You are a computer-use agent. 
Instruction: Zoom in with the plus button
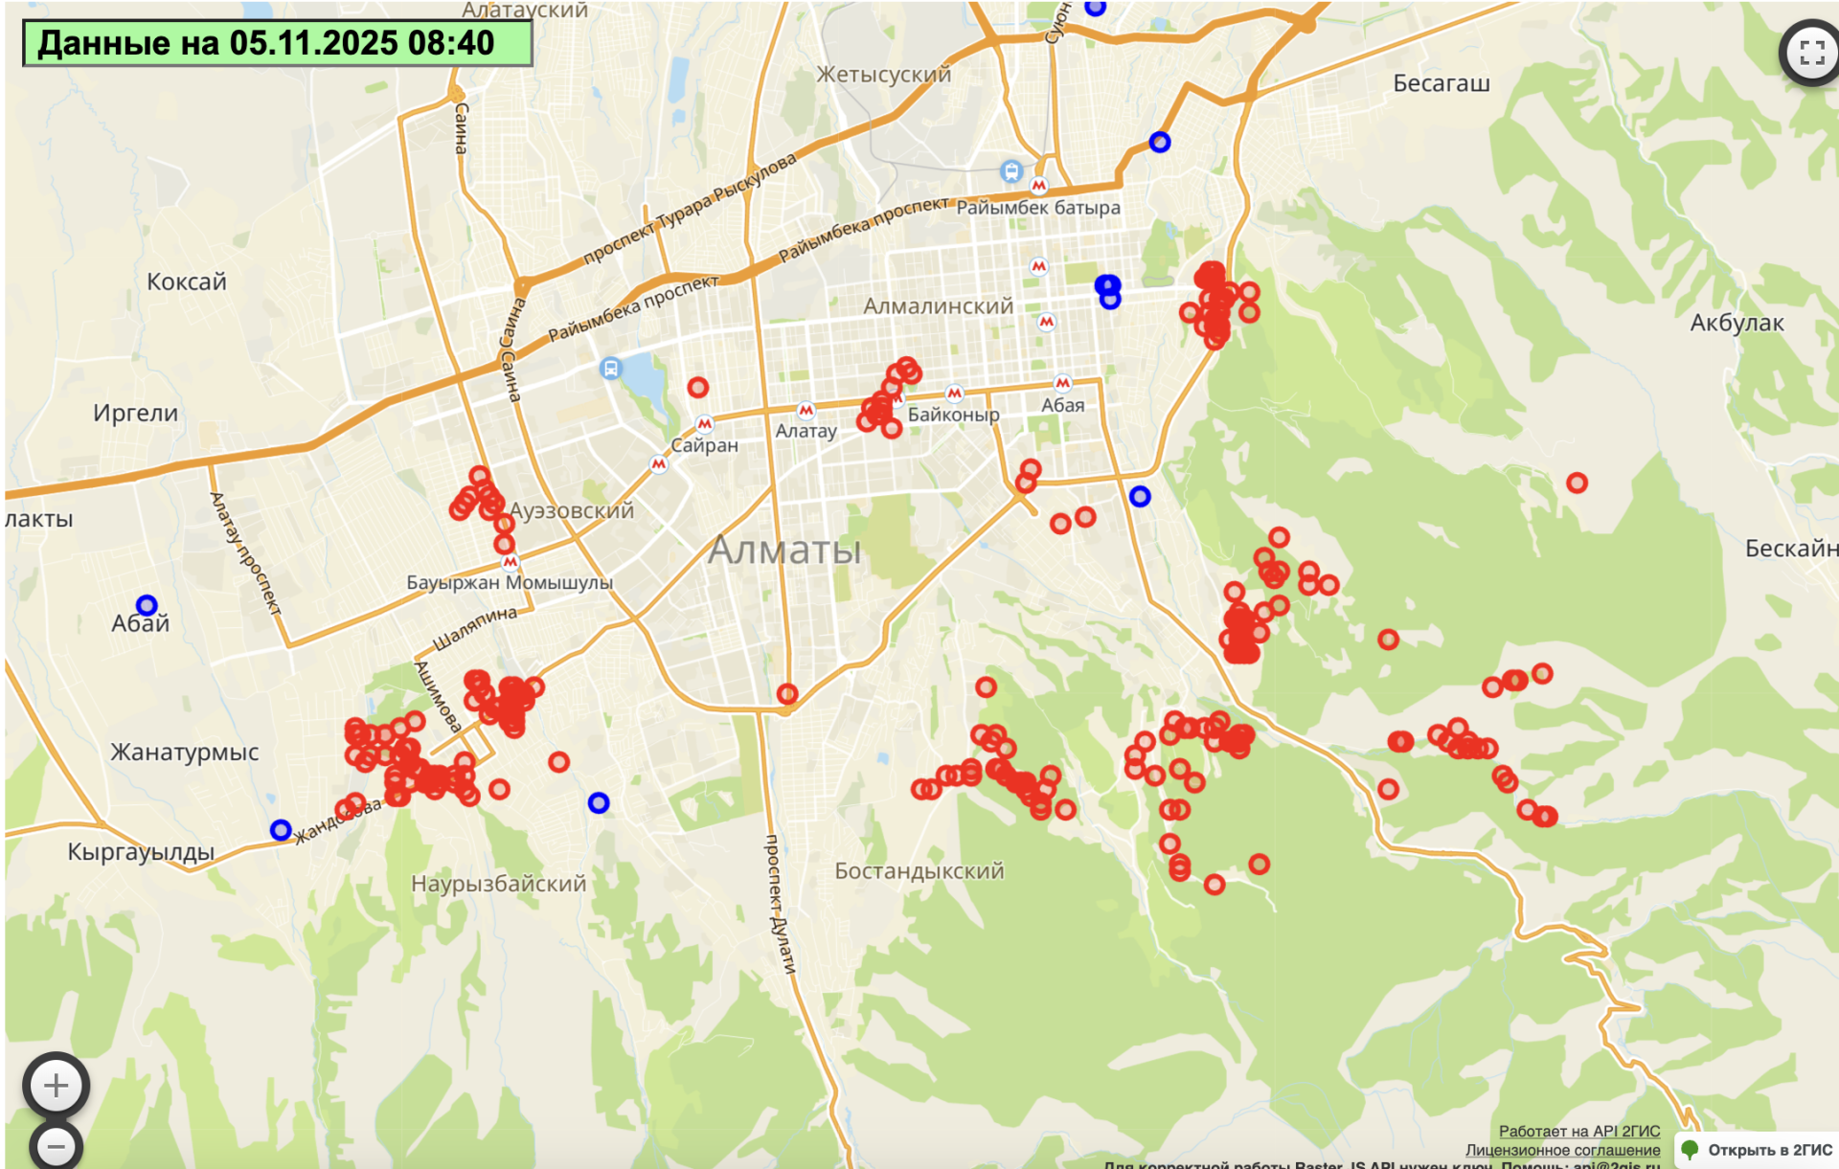(x=57, y=1086)
